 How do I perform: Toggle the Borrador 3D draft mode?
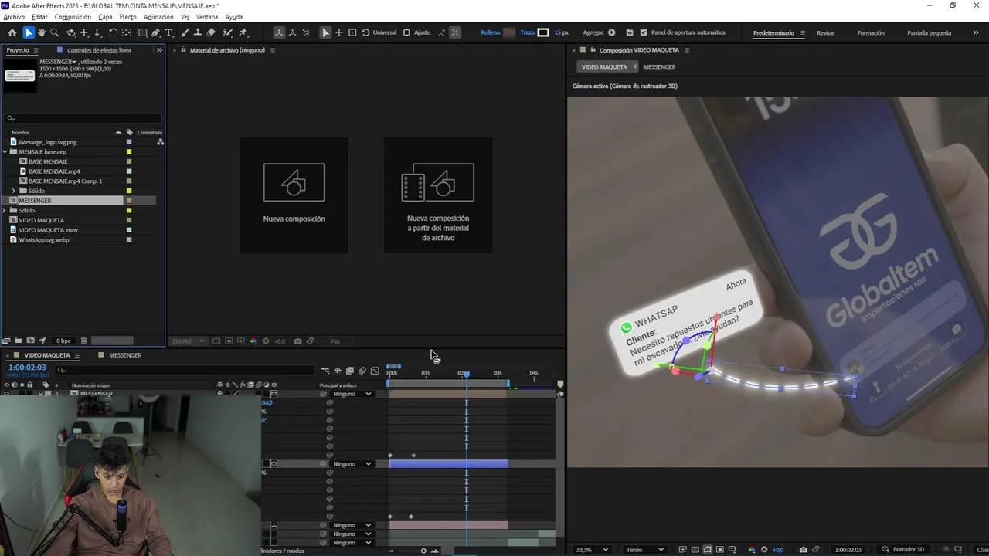click(903, 550)
